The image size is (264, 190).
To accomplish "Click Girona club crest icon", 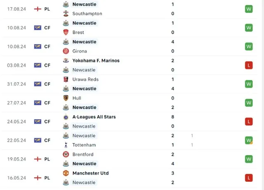I will pyautogui.click(x=66, y=51).
